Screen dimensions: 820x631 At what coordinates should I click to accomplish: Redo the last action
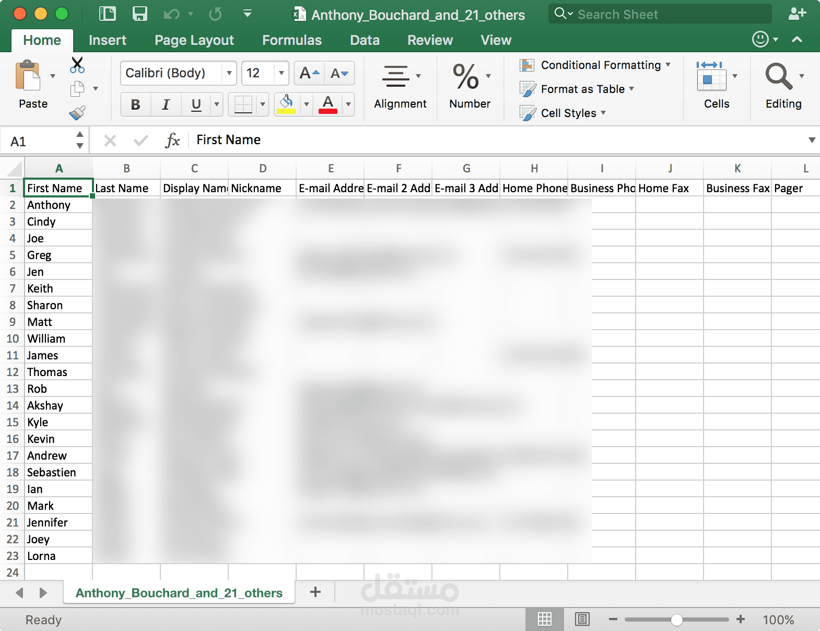(x=215, y=14)
